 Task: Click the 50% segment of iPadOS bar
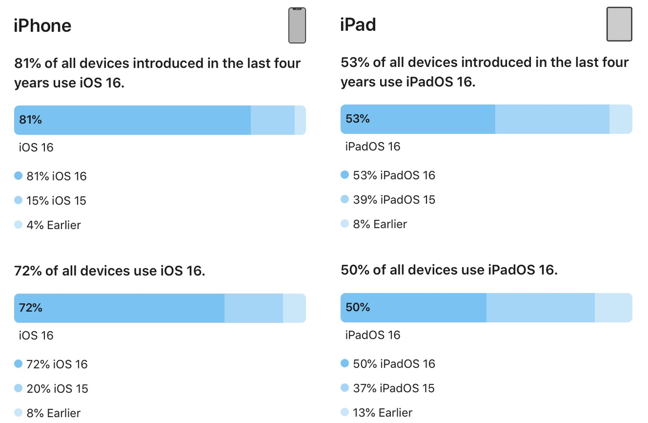414,307
